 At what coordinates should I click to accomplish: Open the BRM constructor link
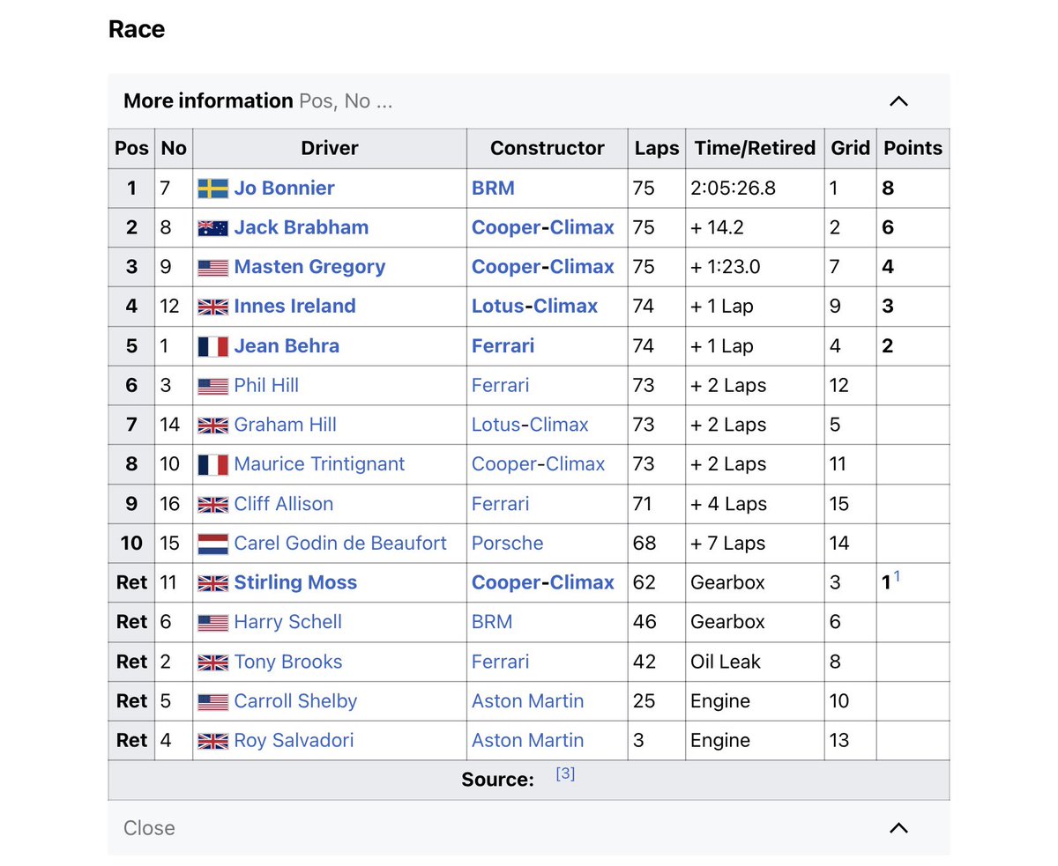point(492,188)
